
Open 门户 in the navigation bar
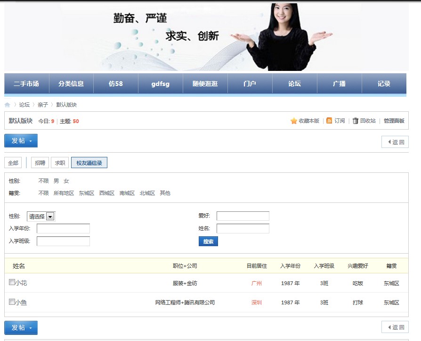(x=250, y=84)
